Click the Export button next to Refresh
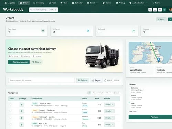 tap(96, 80)
